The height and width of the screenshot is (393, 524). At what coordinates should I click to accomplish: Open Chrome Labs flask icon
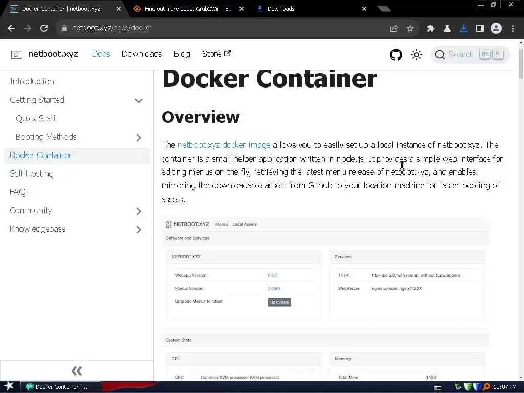coord(447,29)
